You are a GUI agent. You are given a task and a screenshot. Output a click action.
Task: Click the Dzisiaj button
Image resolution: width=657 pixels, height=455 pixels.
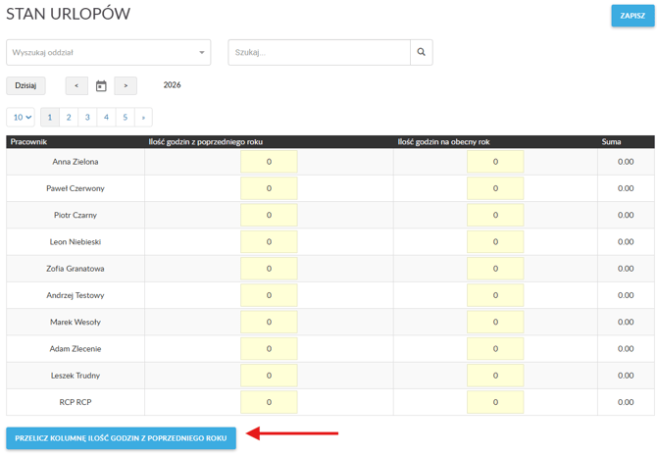25,86
